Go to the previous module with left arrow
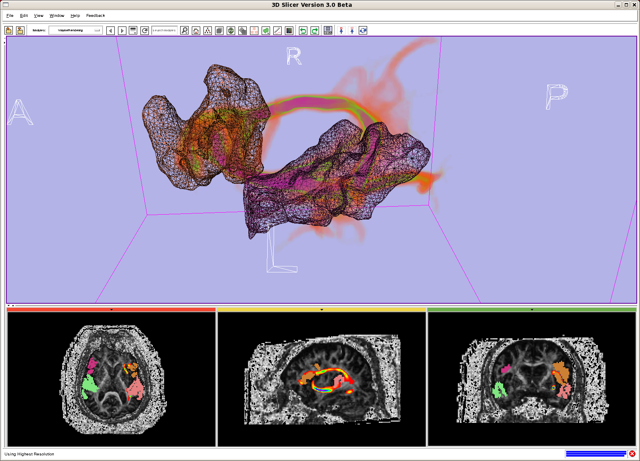640x461 pixels. [111, 30]
